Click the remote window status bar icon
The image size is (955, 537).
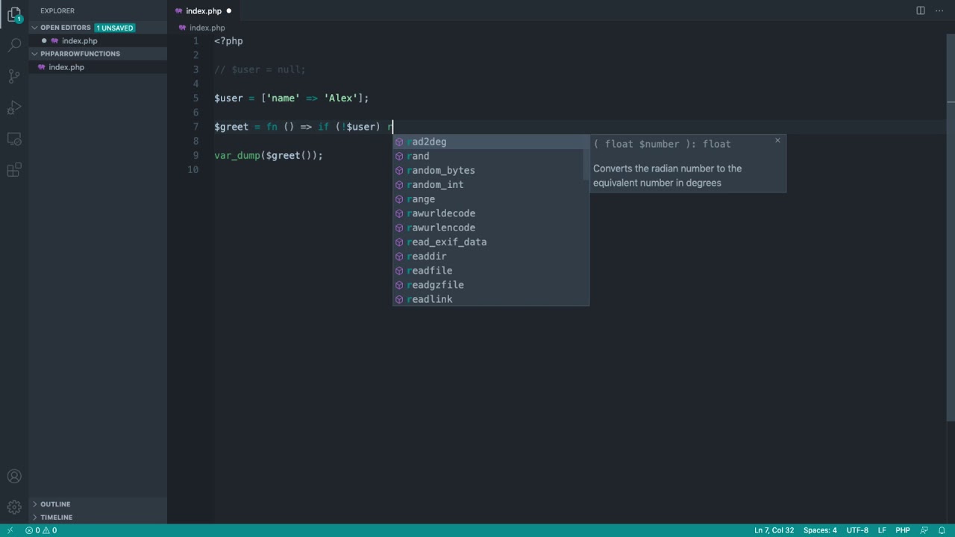tap(10, 530)
